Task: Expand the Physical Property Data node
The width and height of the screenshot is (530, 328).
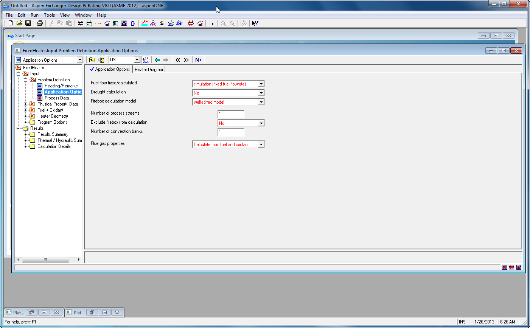Action: coord(26,104)
